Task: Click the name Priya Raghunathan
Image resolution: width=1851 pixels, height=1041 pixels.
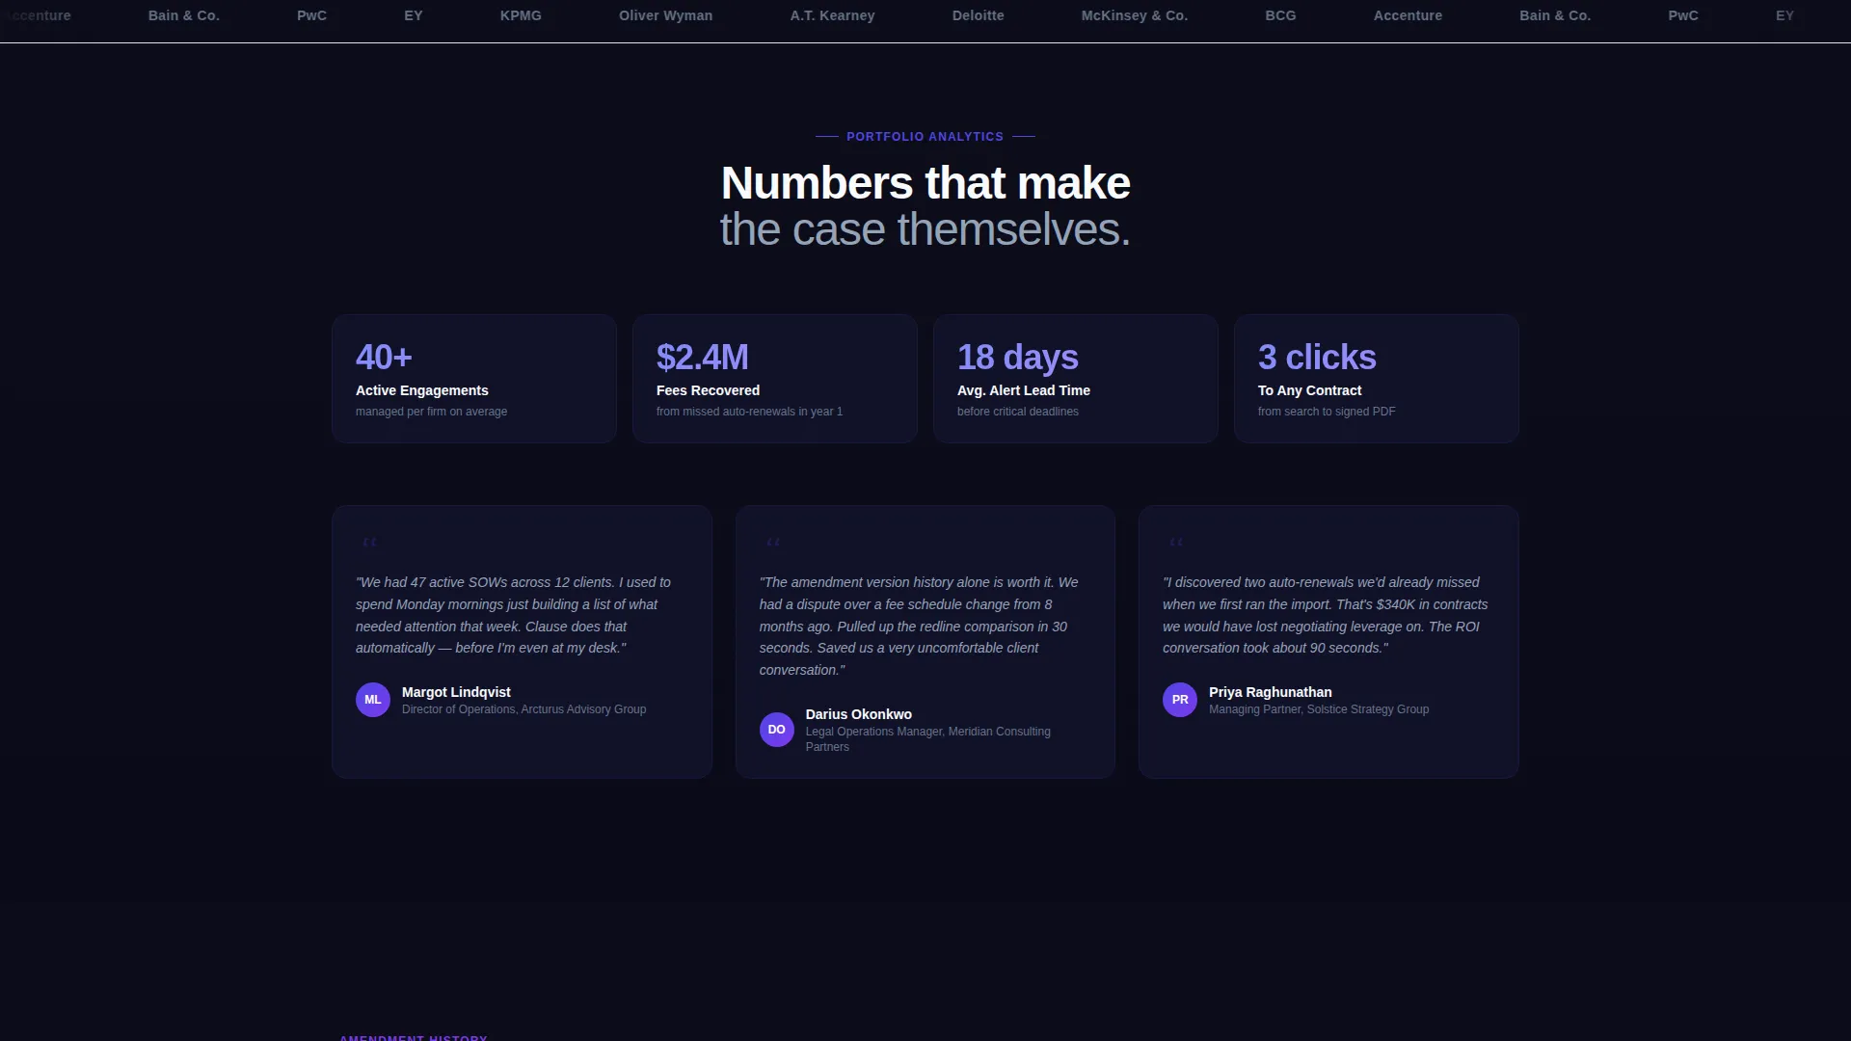Action: (1271, 692)
